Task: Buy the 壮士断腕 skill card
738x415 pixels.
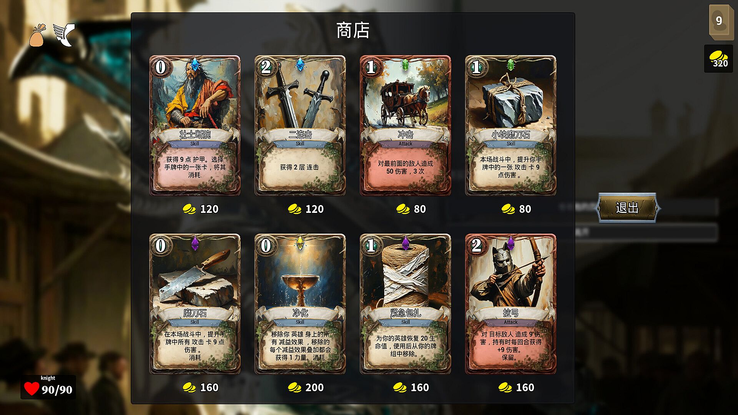Action: (x=195, y=125)
